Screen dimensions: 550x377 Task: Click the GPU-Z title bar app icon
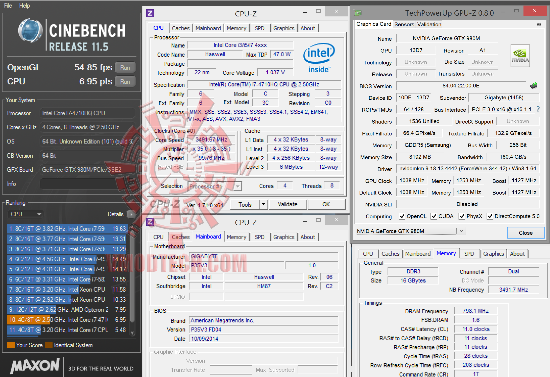coord(358,13)
